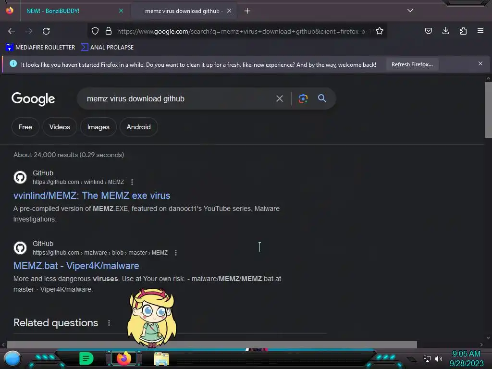Switch to the BonziBUDDY tab
The image size is (492, 369).
point(74,11)
